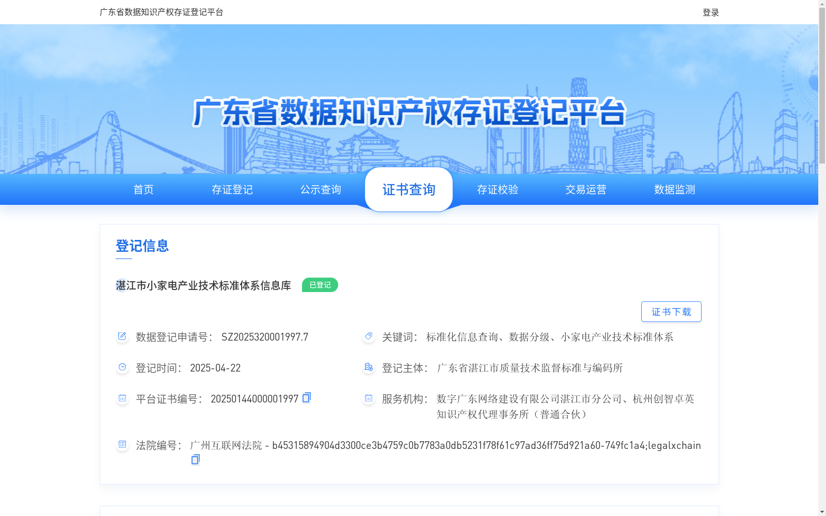Copy the platform certificate number 20250144000001997
This screenshot has width=826, height=516.
307,397
